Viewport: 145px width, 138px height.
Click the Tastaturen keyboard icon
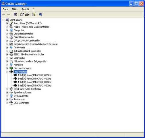coord(11,99)
